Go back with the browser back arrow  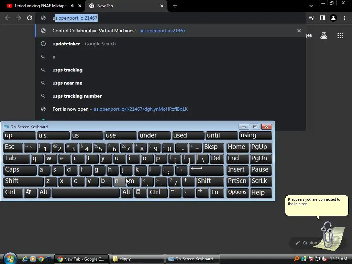tap(8, 18)
